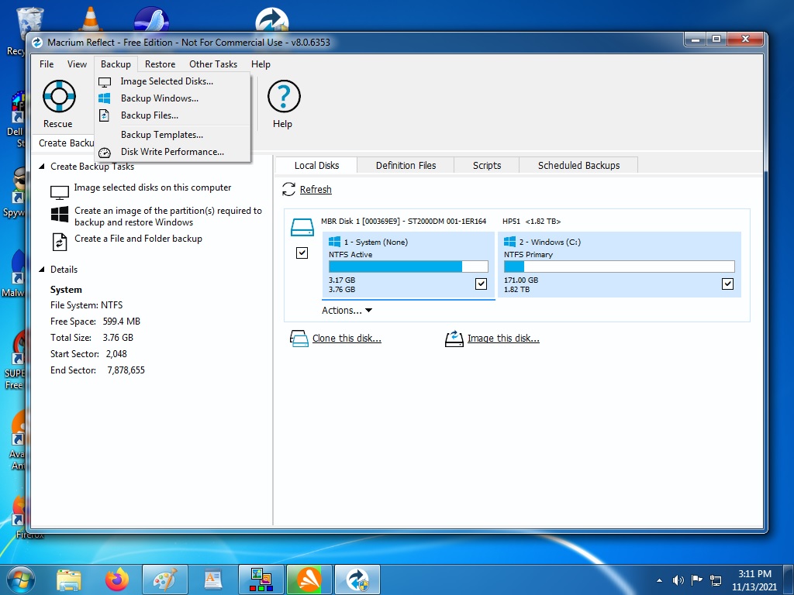Click the Refresh link

[x=316, y=189]
